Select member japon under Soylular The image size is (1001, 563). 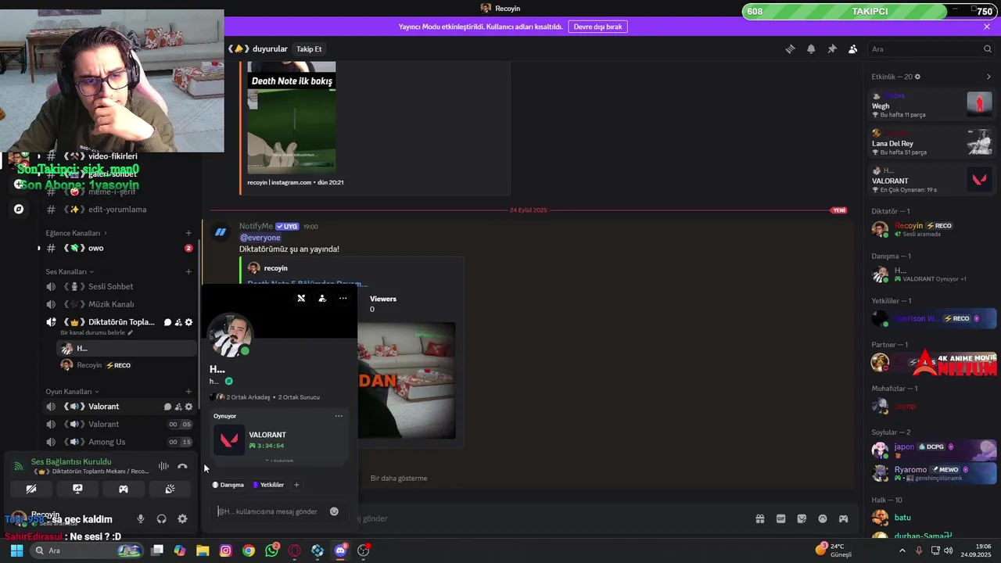pyautogui.click(x=932, y=450)
